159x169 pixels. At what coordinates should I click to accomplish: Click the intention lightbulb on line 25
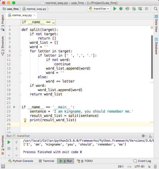tap(25, 120)
